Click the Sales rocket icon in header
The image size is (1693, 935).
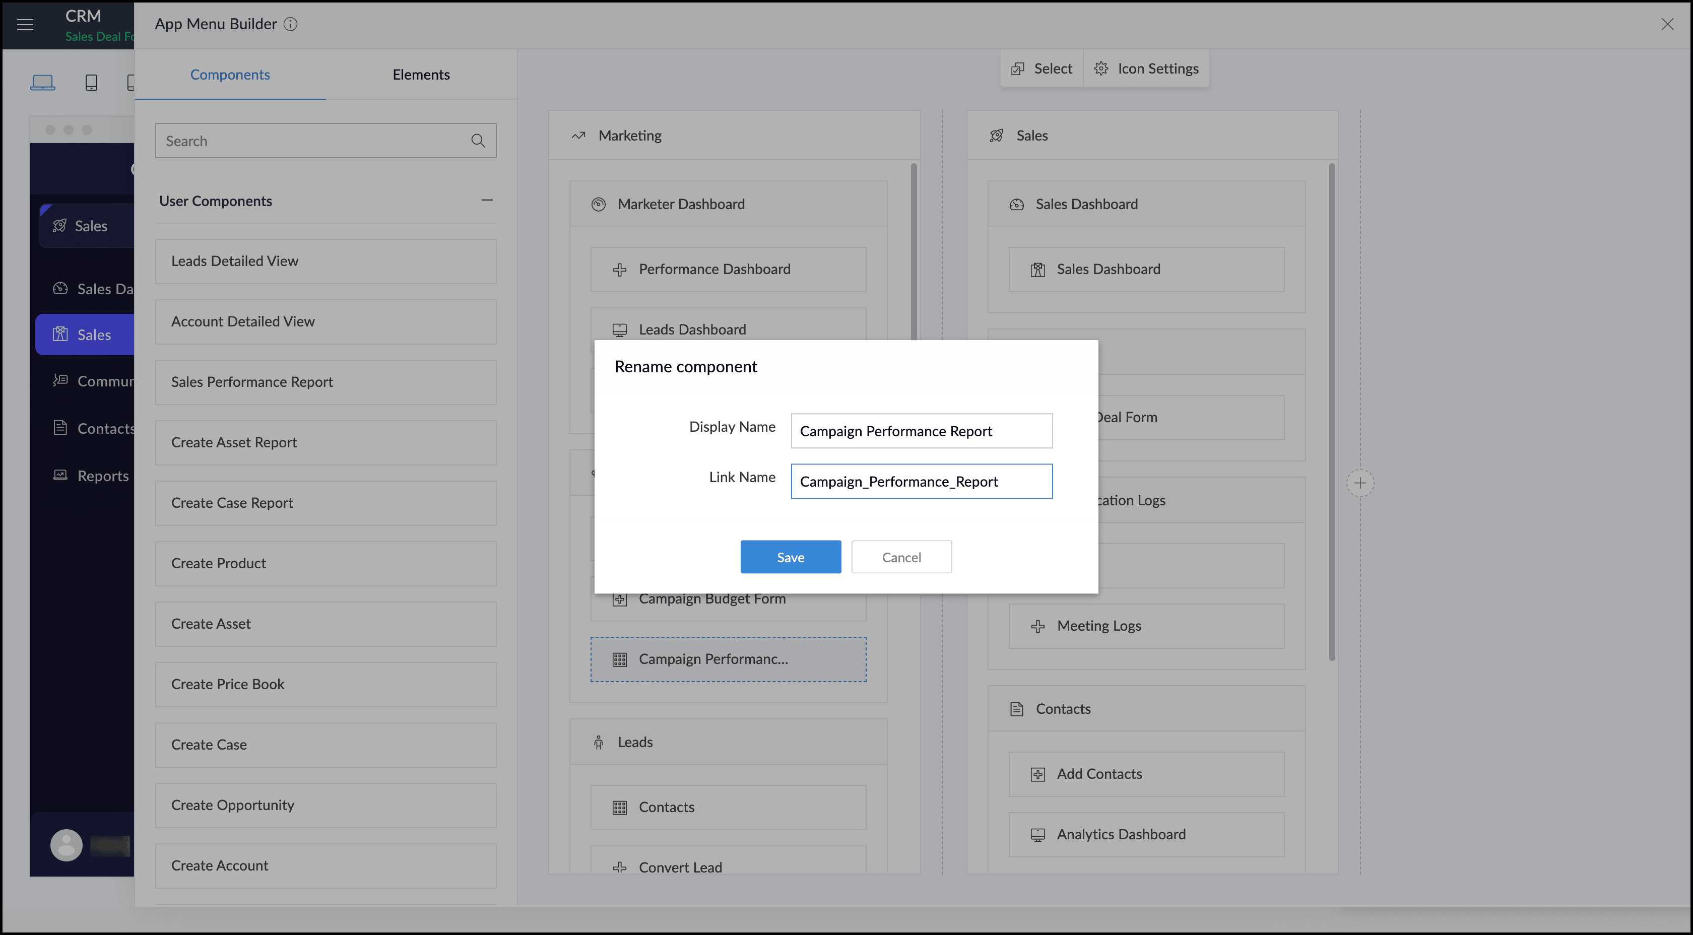click(x=996, y=136)
